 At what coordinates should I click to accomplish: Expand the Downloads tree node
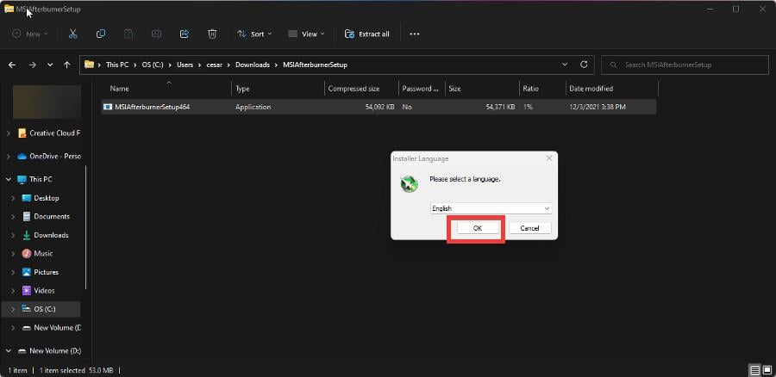point(13,235)
